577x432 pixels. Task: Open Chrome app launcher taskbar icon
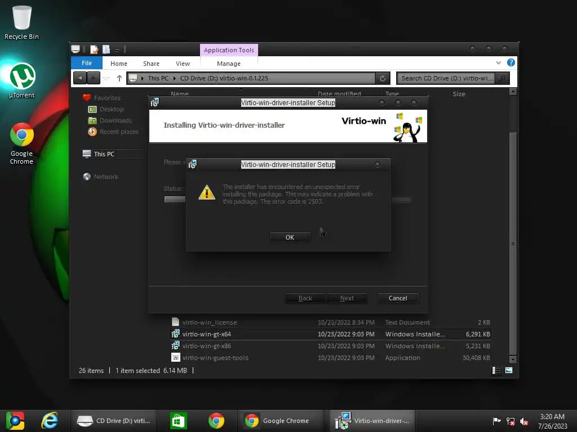(x=15, y=421)
